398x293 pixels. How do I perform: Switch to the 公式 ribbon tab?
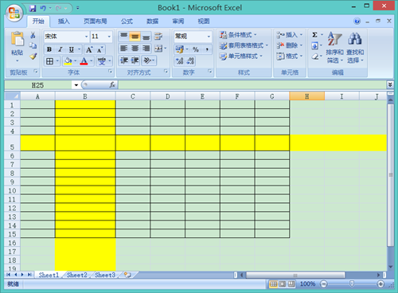pos(127,21)
